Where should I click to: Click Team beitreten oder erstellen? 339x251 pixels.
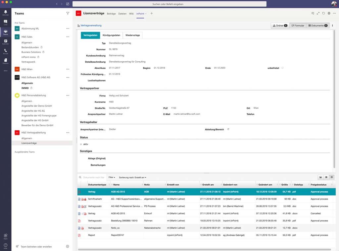click(36, 247)
